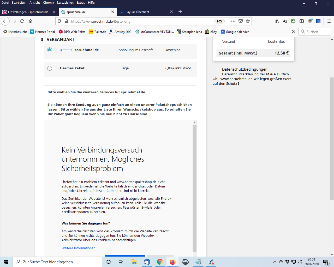The height and width of the screenshot is (267, 334).
Task: Open Stadtplan Jena bookmark
Action: 189,32
